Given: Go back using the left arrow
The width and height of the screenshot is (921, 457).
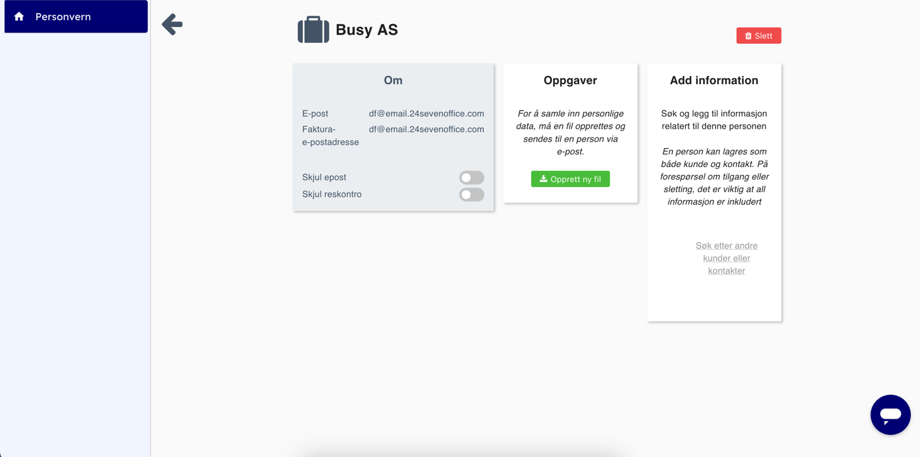Looking at the screenshot, I should click(x=172, y=24).
